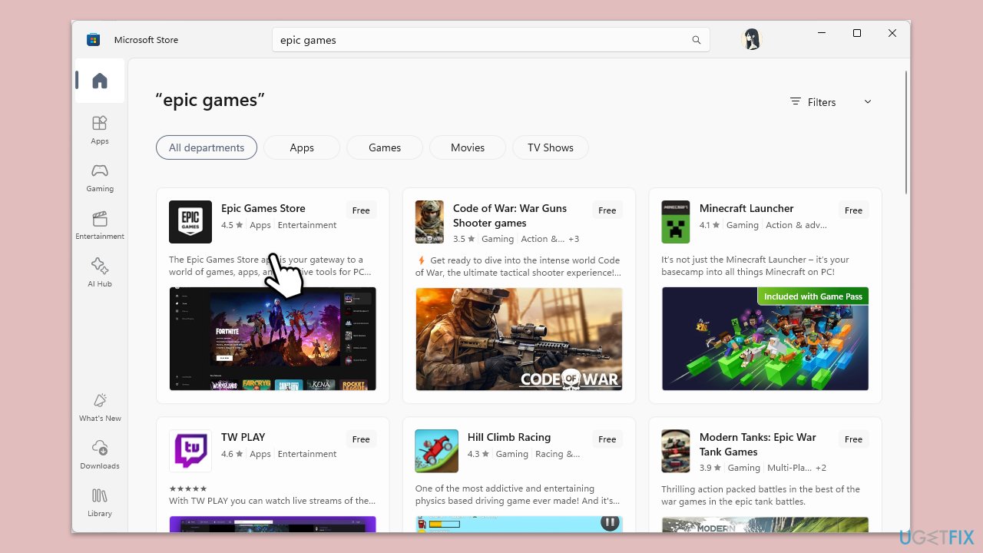Select the Games department filter
The width and height of the screenshot is (983, 553).
point(384,147)
